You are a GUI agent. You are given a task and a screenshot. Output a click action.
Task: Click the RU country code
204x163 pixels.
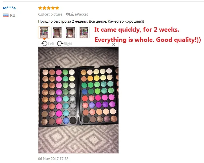[x=13, y=15]
